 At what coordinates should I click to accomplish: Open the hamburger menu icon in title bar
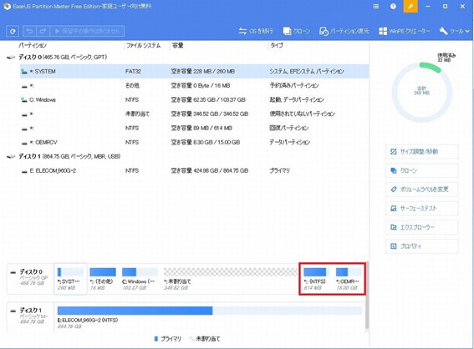[x=375, y=7]
